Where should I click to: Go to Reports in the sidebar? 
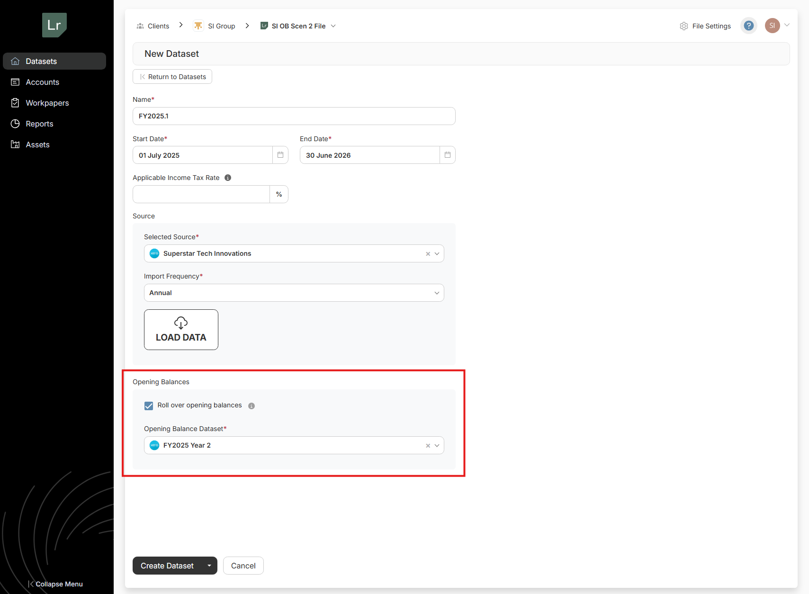(54, 124)
